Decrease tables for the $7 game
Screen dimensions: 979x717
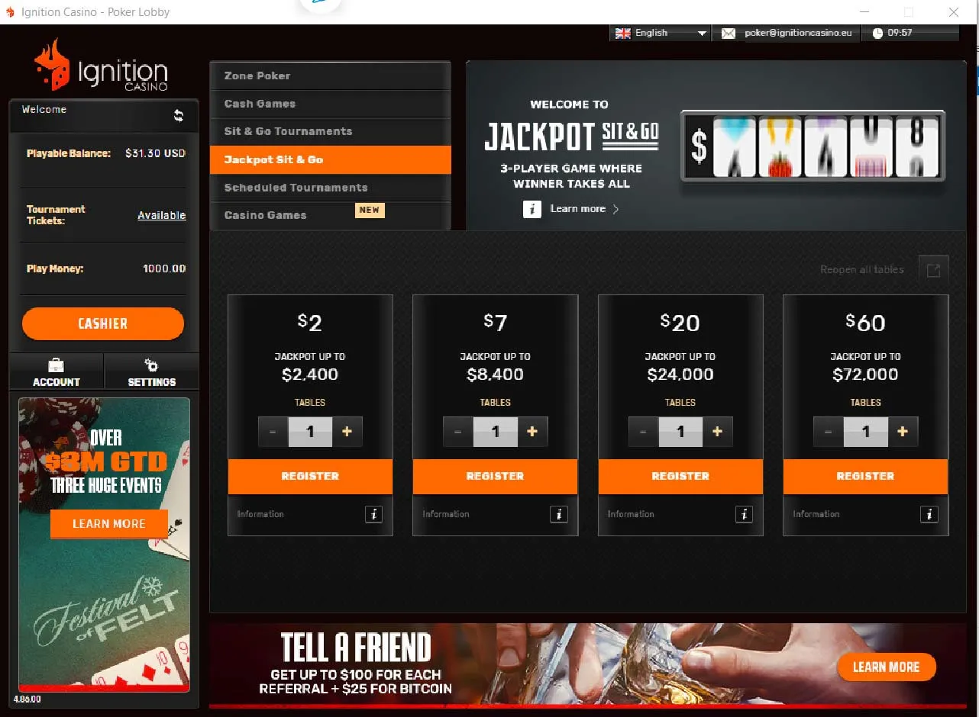point(458,432)
